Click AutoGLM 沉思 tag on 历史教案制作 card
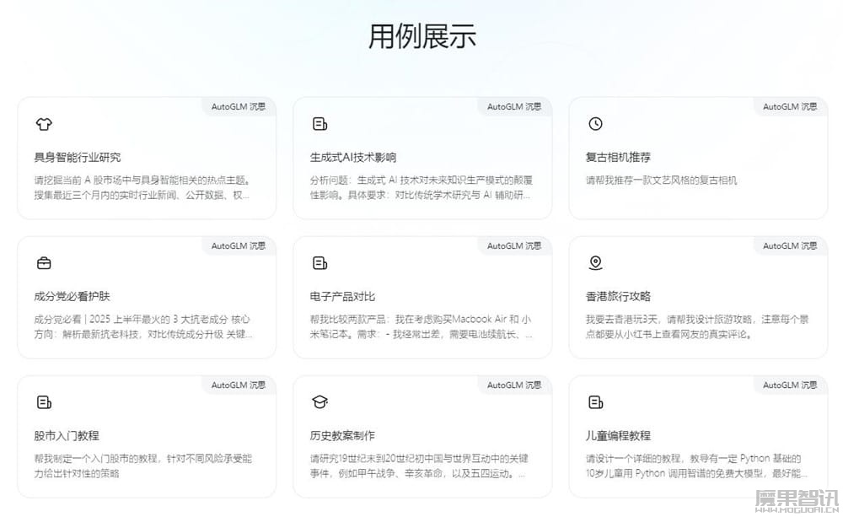843x517 pixels. click(x=514, y=385)
